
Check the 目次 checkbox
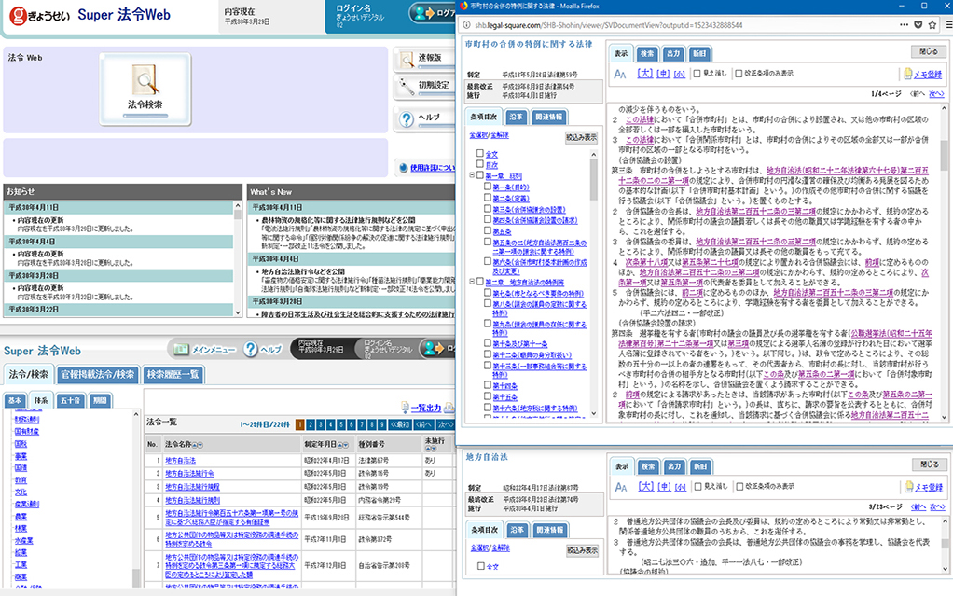tap(480, 164)
